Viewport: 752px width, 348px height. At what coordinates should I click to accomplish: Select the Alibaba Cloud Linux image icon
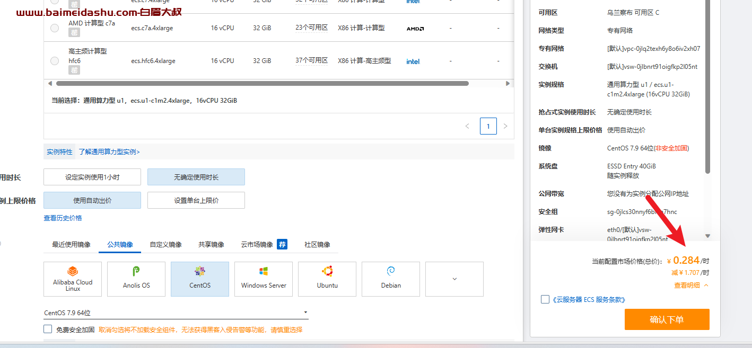point(73,272)
